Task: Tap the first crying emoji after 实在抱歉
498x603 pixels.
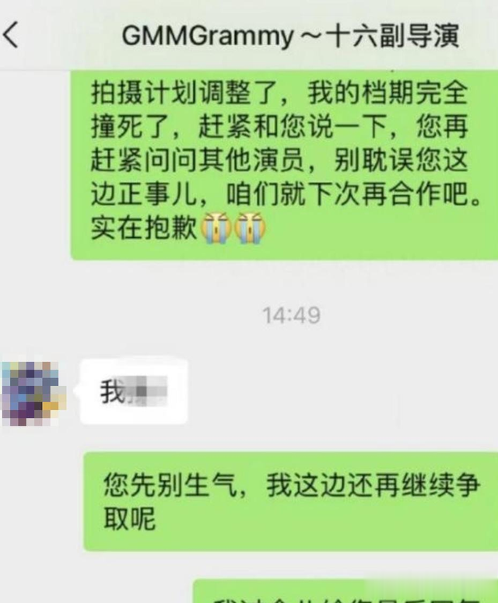Action: 216,228
